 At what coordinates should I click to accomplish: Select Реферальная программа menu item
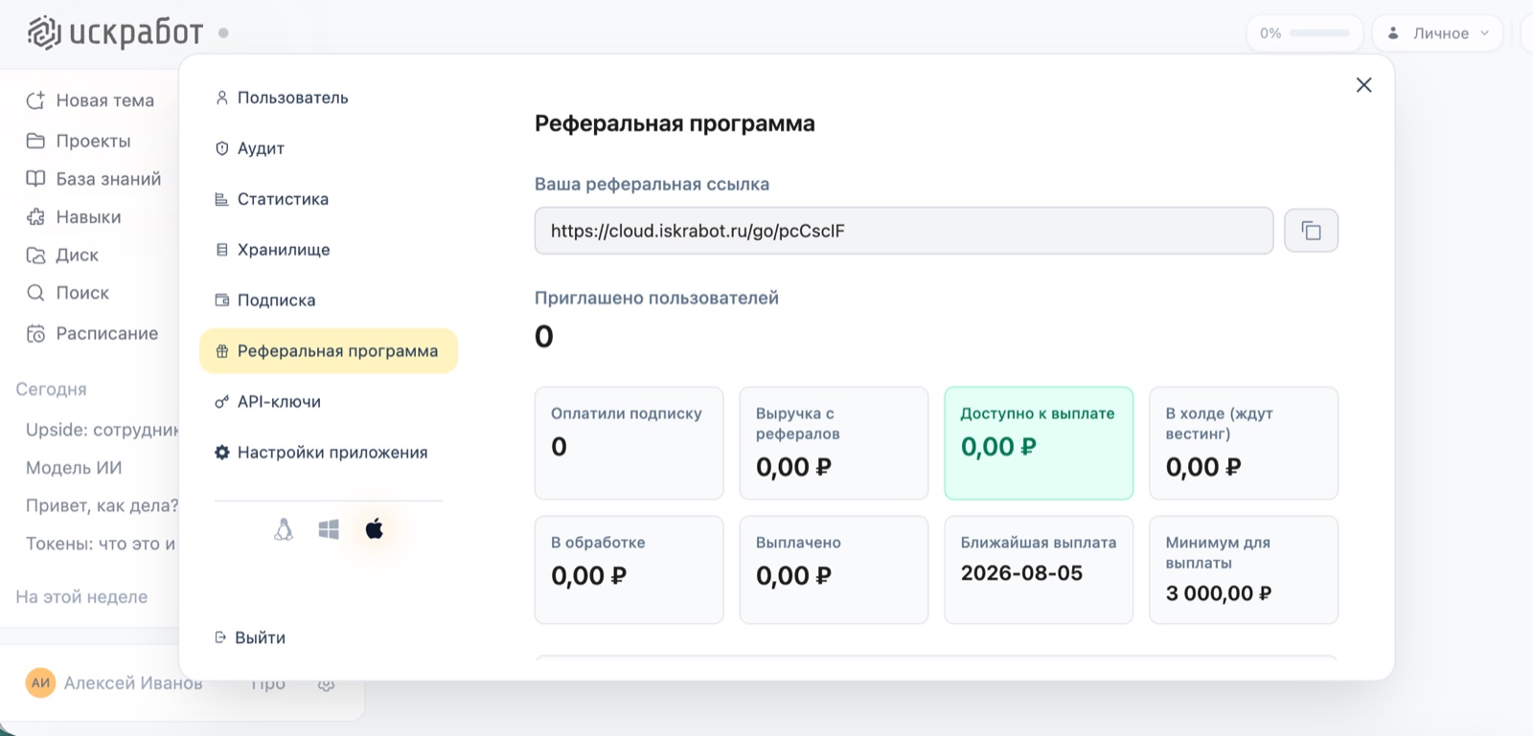329,351
